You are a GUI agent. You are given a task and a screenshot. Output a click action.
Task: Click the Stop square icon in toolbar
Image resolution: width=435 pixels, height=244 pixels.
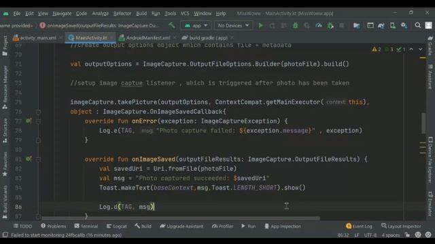point(342,26)
